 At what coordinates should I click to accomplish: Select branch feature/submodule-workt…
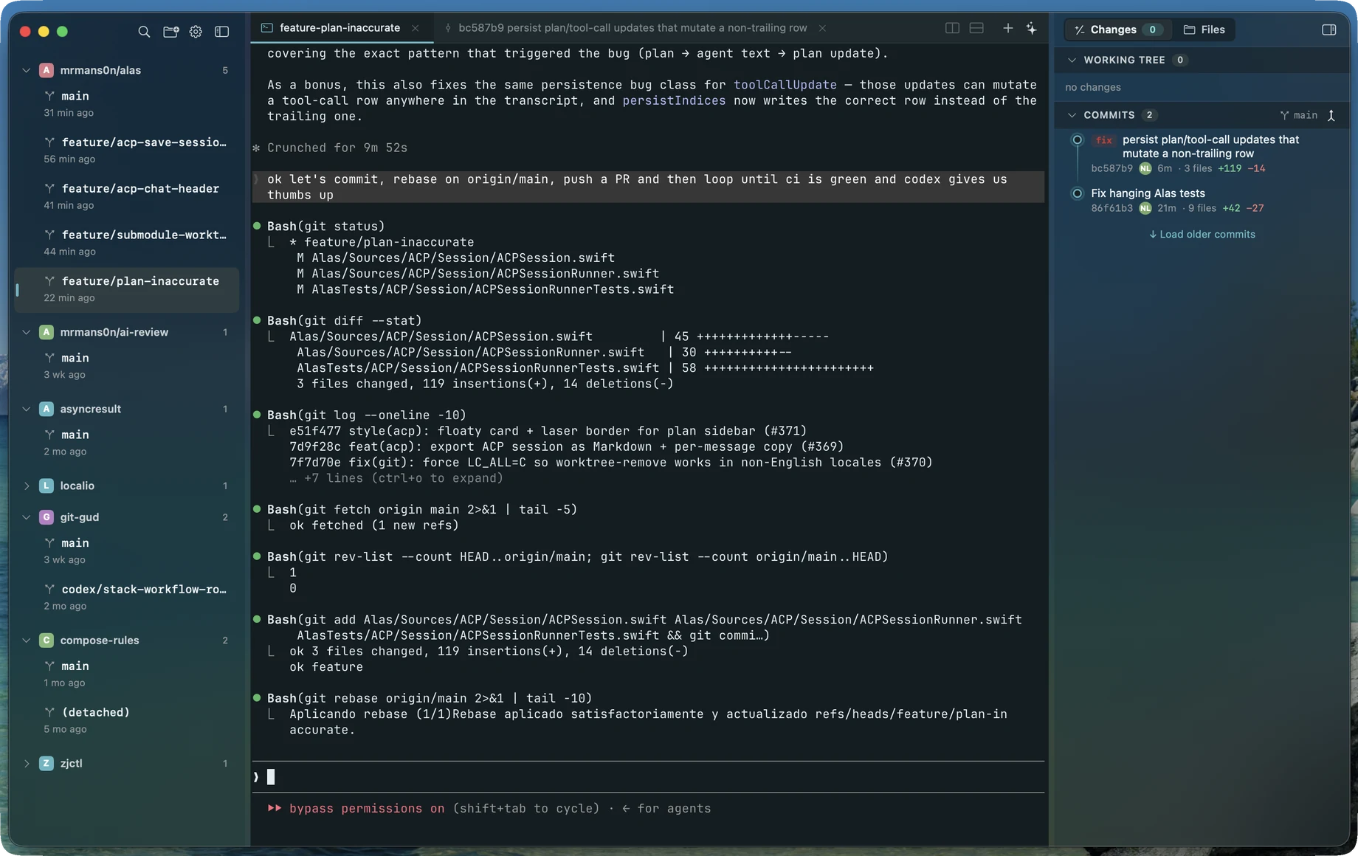pyautogui.click(x=127, y=243)
